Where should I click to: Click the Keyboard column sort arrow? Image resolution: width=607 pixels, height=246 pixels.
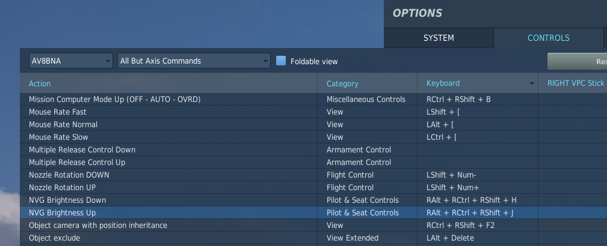point(532,84)
